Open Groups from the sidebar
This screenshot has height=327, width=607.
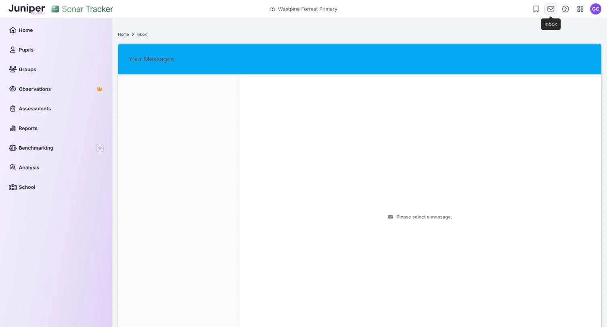click(27, 69)
